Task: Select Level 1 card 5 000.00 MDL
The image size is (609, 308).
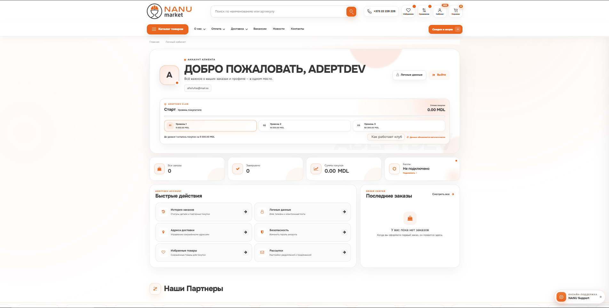Action: [210, 126]
